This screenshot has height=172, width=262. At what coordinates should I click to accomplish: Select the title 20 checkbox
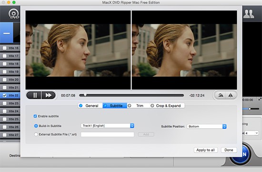5,80
